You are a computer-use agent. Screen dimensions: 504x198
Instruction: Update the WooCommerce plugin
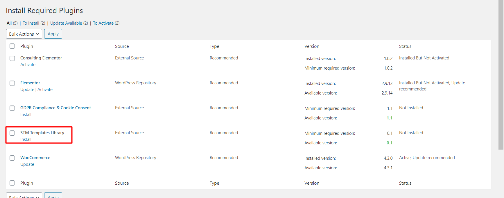27,164
